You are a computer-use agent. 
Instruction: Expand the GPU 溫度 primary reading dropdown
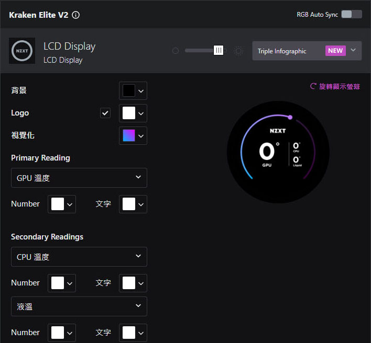(x=79, y=178)
